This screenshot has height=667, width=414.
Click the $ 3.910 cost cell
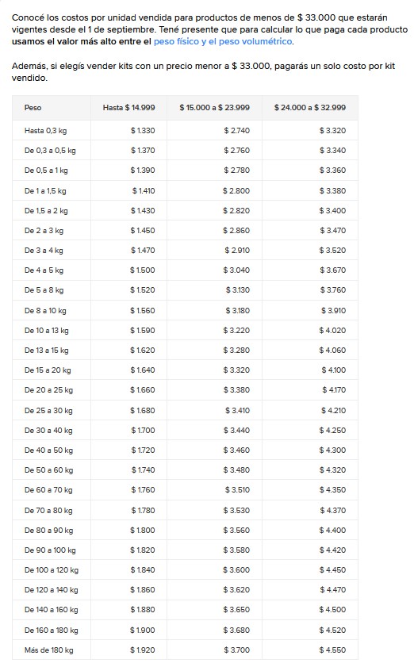click(x=333, y=311)
